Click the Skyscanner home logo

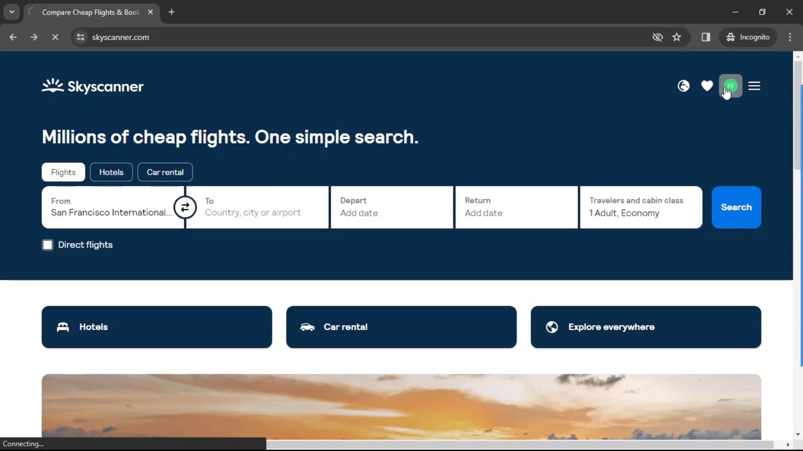click(93, 86)
